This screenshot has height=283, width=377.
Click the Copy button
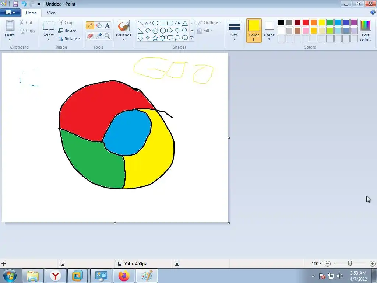(27, 31)
